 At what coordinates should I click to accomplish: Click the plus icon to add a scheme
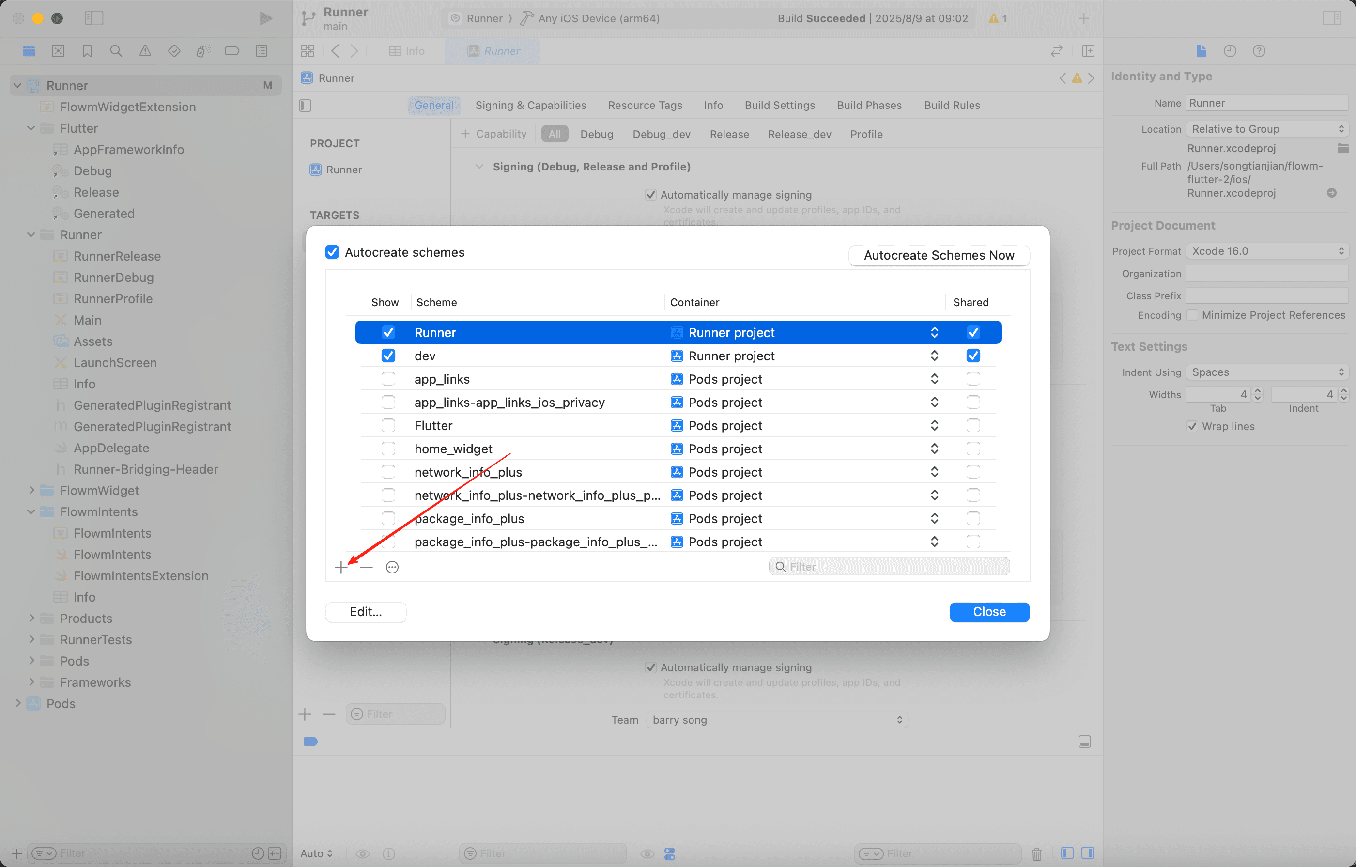[340, 567]
